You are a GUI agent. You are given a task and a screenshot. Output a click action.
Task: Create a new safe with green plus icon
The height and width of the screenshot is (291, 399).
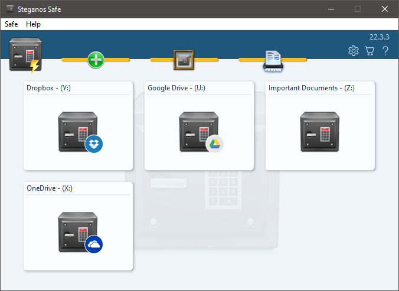pos(96,60)
